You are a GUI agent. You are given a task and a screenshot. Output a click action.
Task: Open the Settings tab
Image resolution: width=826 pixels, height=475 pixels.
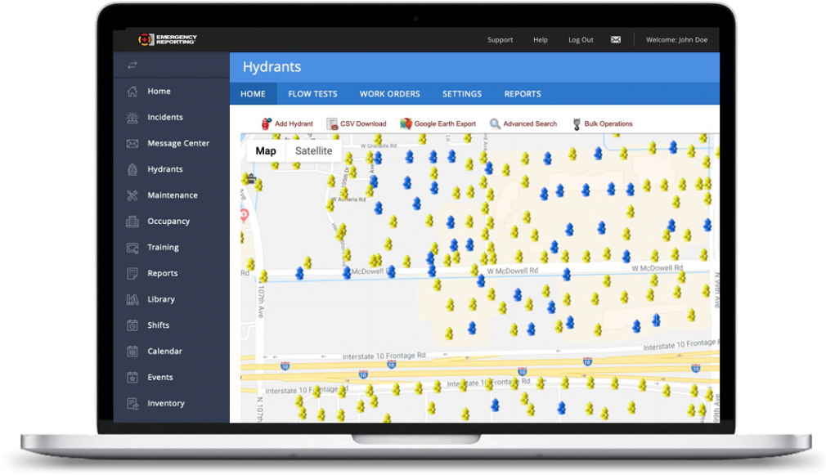coord(462,94)
